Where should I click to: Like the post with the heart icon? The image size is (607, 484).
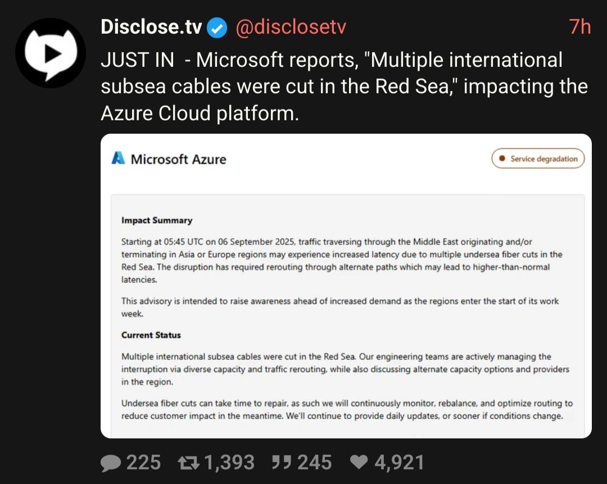pos(358,463)
